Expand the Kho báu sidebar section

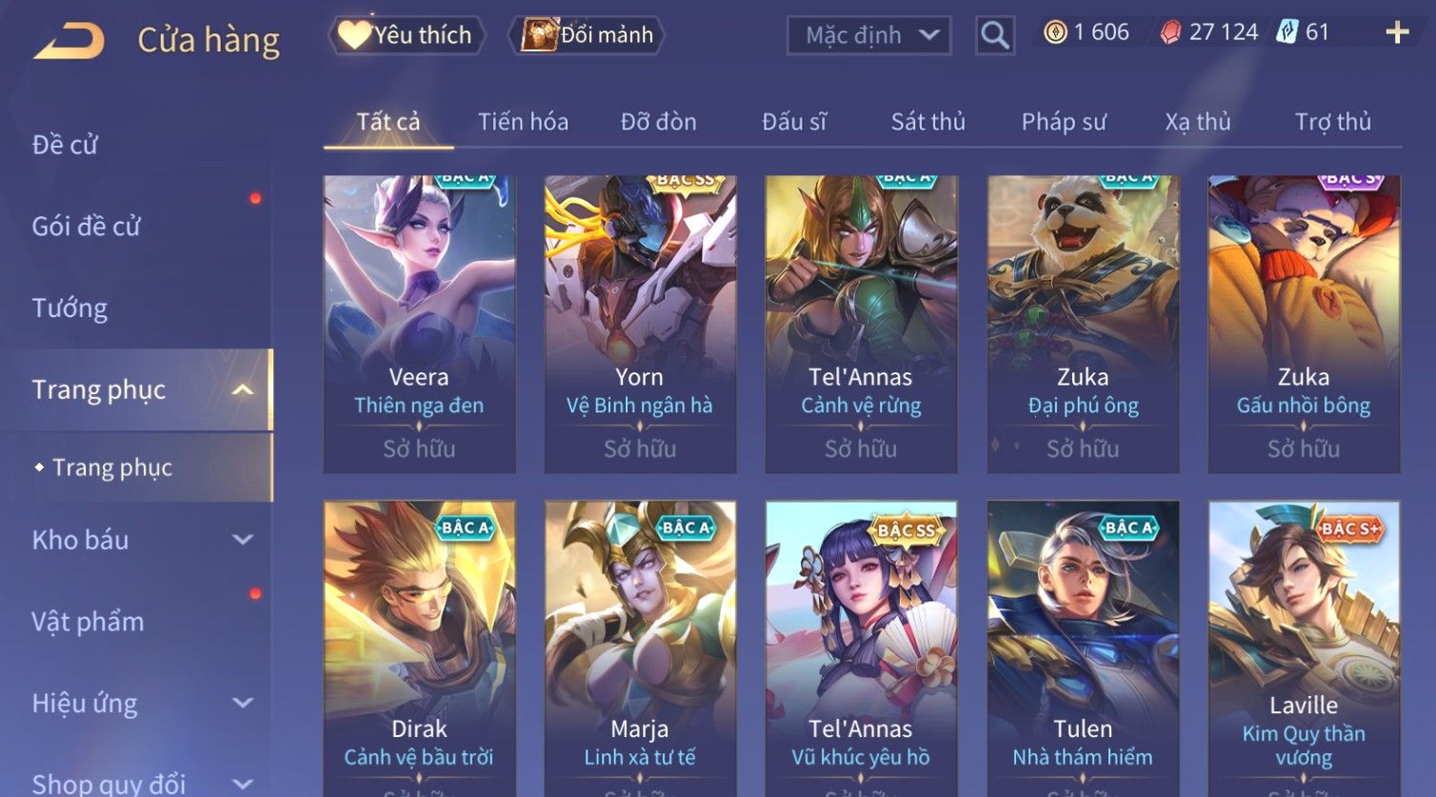(x=243, y=540)
